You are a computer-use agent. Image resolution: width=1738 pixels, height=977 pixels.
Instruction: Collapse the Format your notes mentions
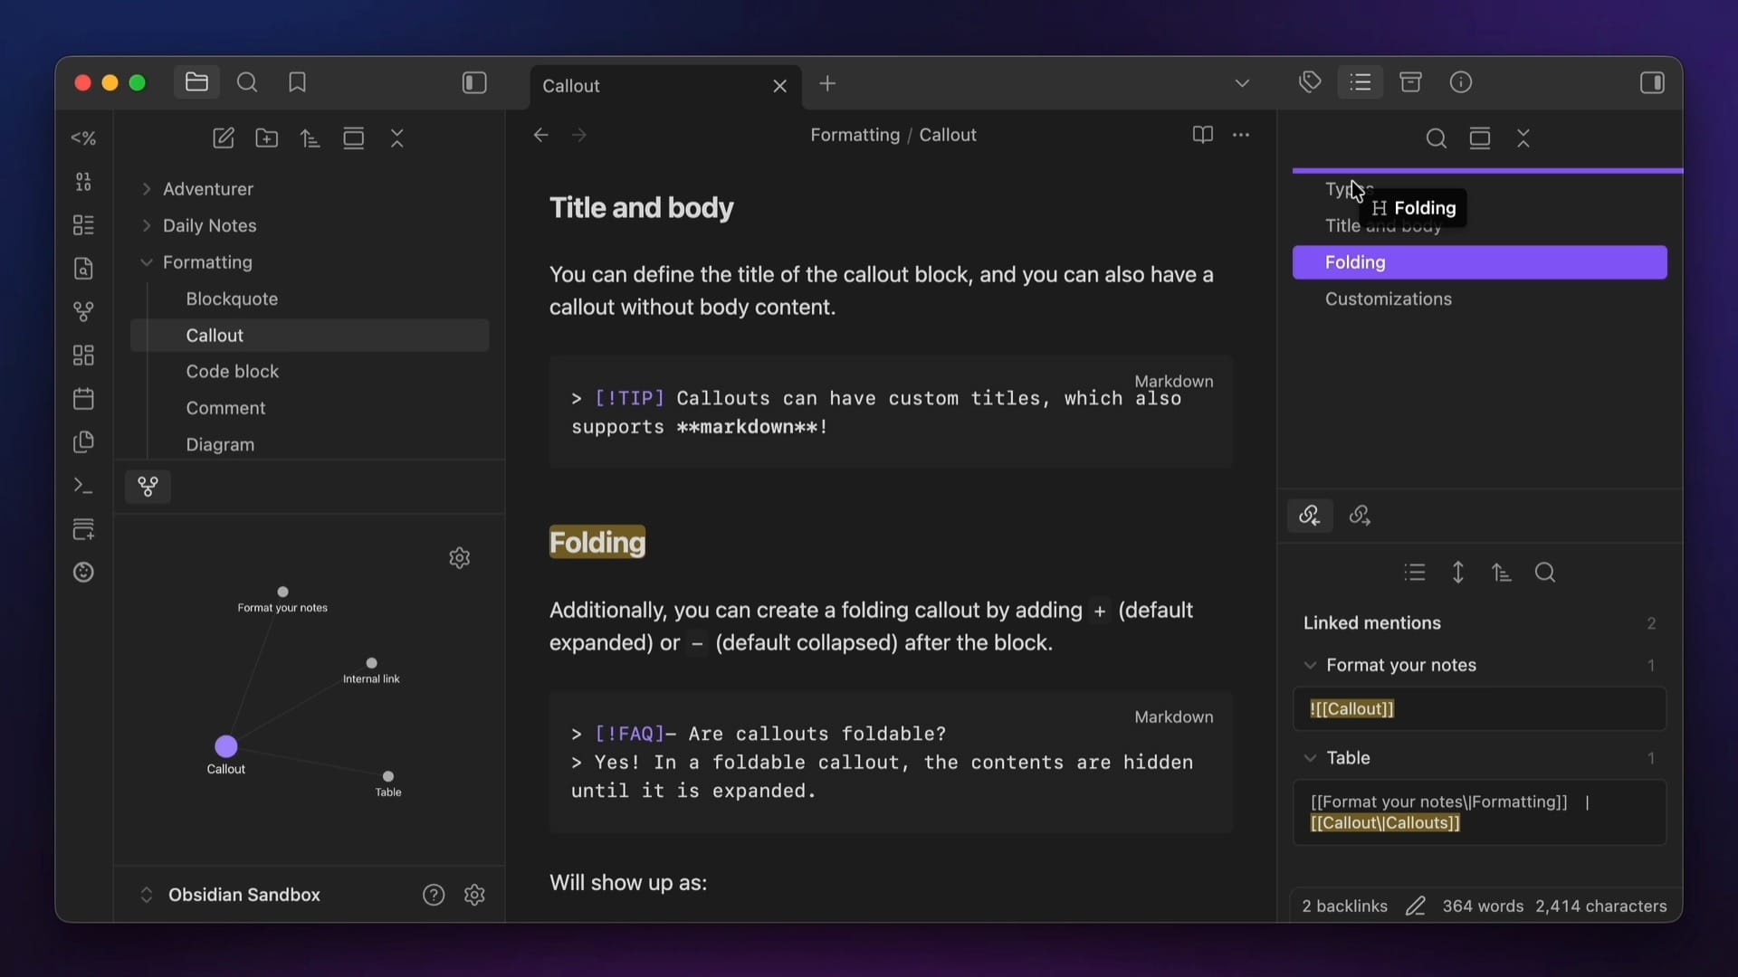click(1309, 665)
